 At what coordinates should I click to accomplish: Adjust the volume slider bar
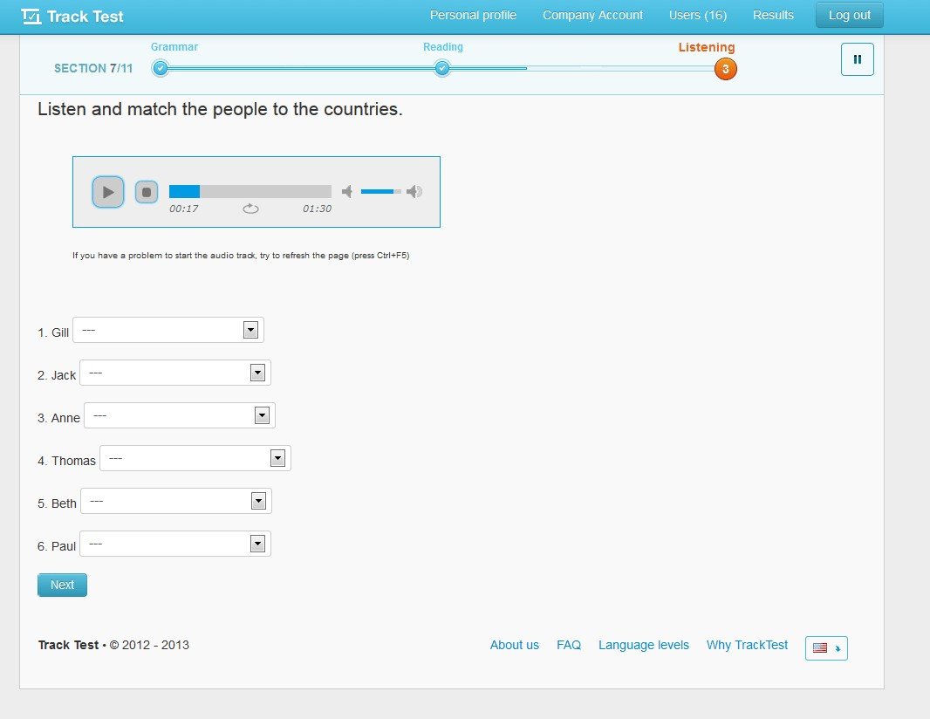pyautogui.click(x=380, y=191)
